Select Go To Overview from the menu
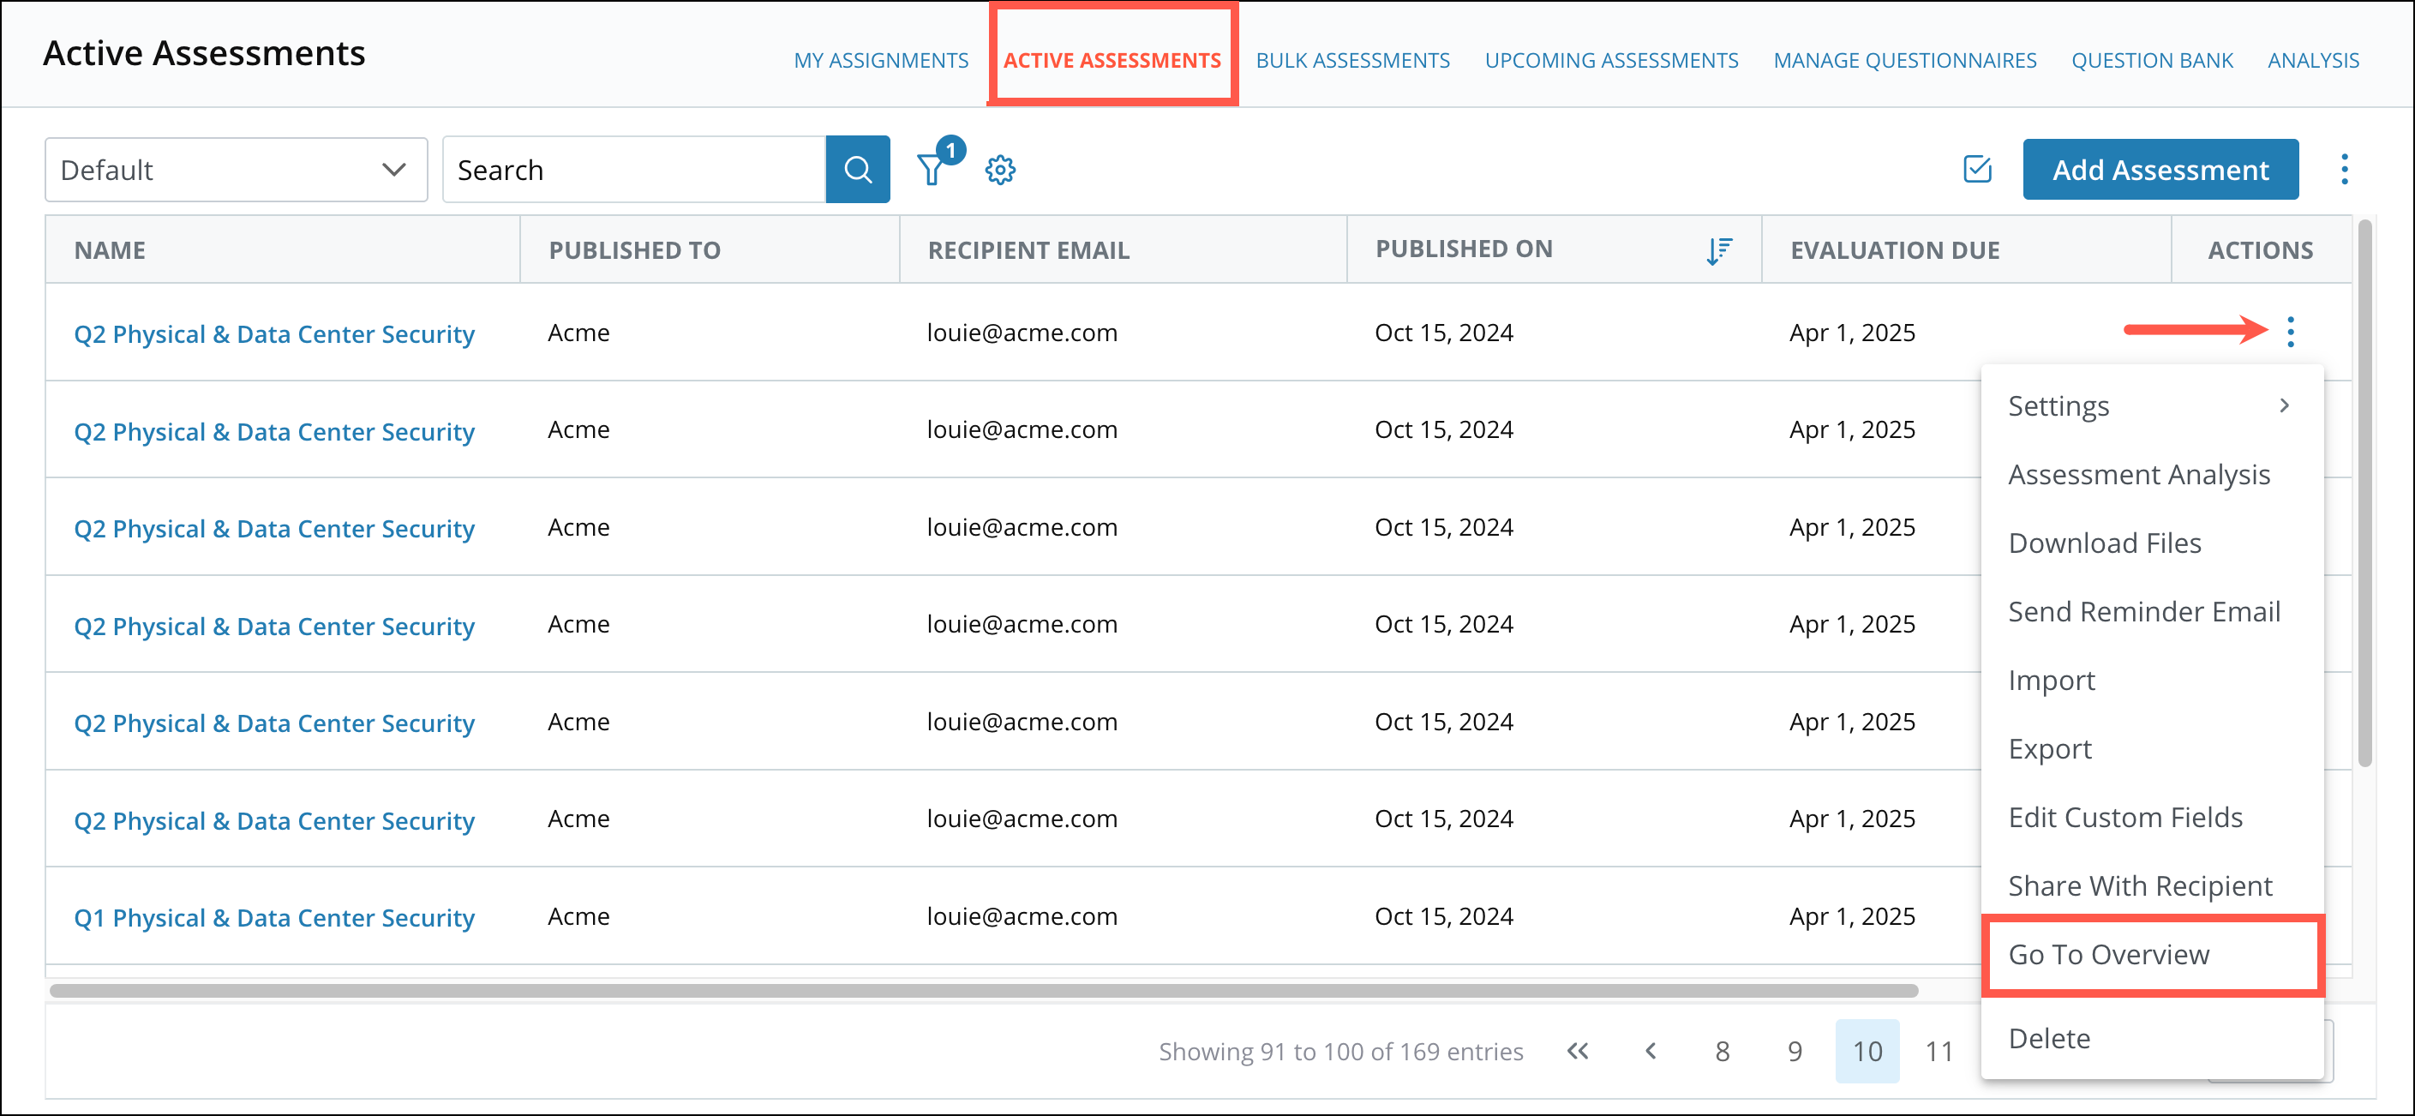Screen dimensions: 2415x1116 2108,954
